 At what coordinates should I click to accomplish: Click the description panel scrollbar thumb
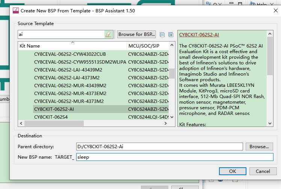pos(270,56)
